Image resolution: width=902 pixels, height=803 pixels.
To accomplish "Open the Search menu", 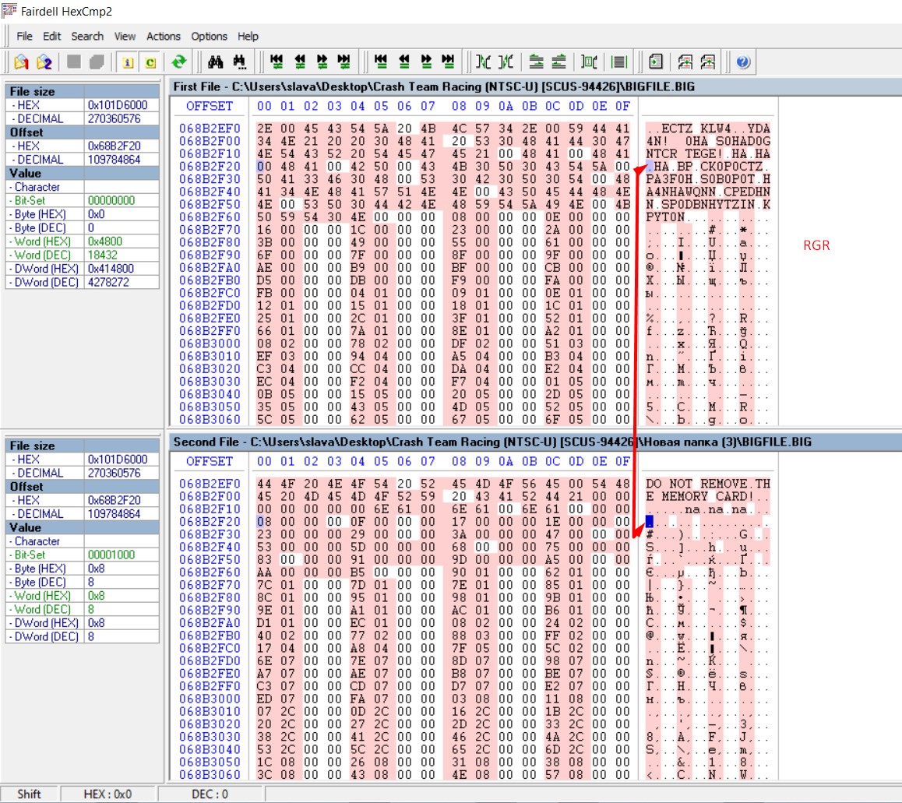I will click(87, 37).
